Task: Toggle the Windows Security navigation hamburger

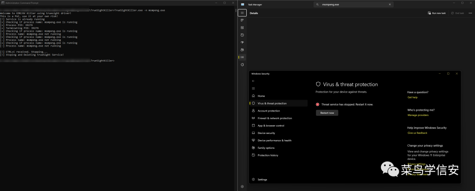Action: click(x=253, y=89)
